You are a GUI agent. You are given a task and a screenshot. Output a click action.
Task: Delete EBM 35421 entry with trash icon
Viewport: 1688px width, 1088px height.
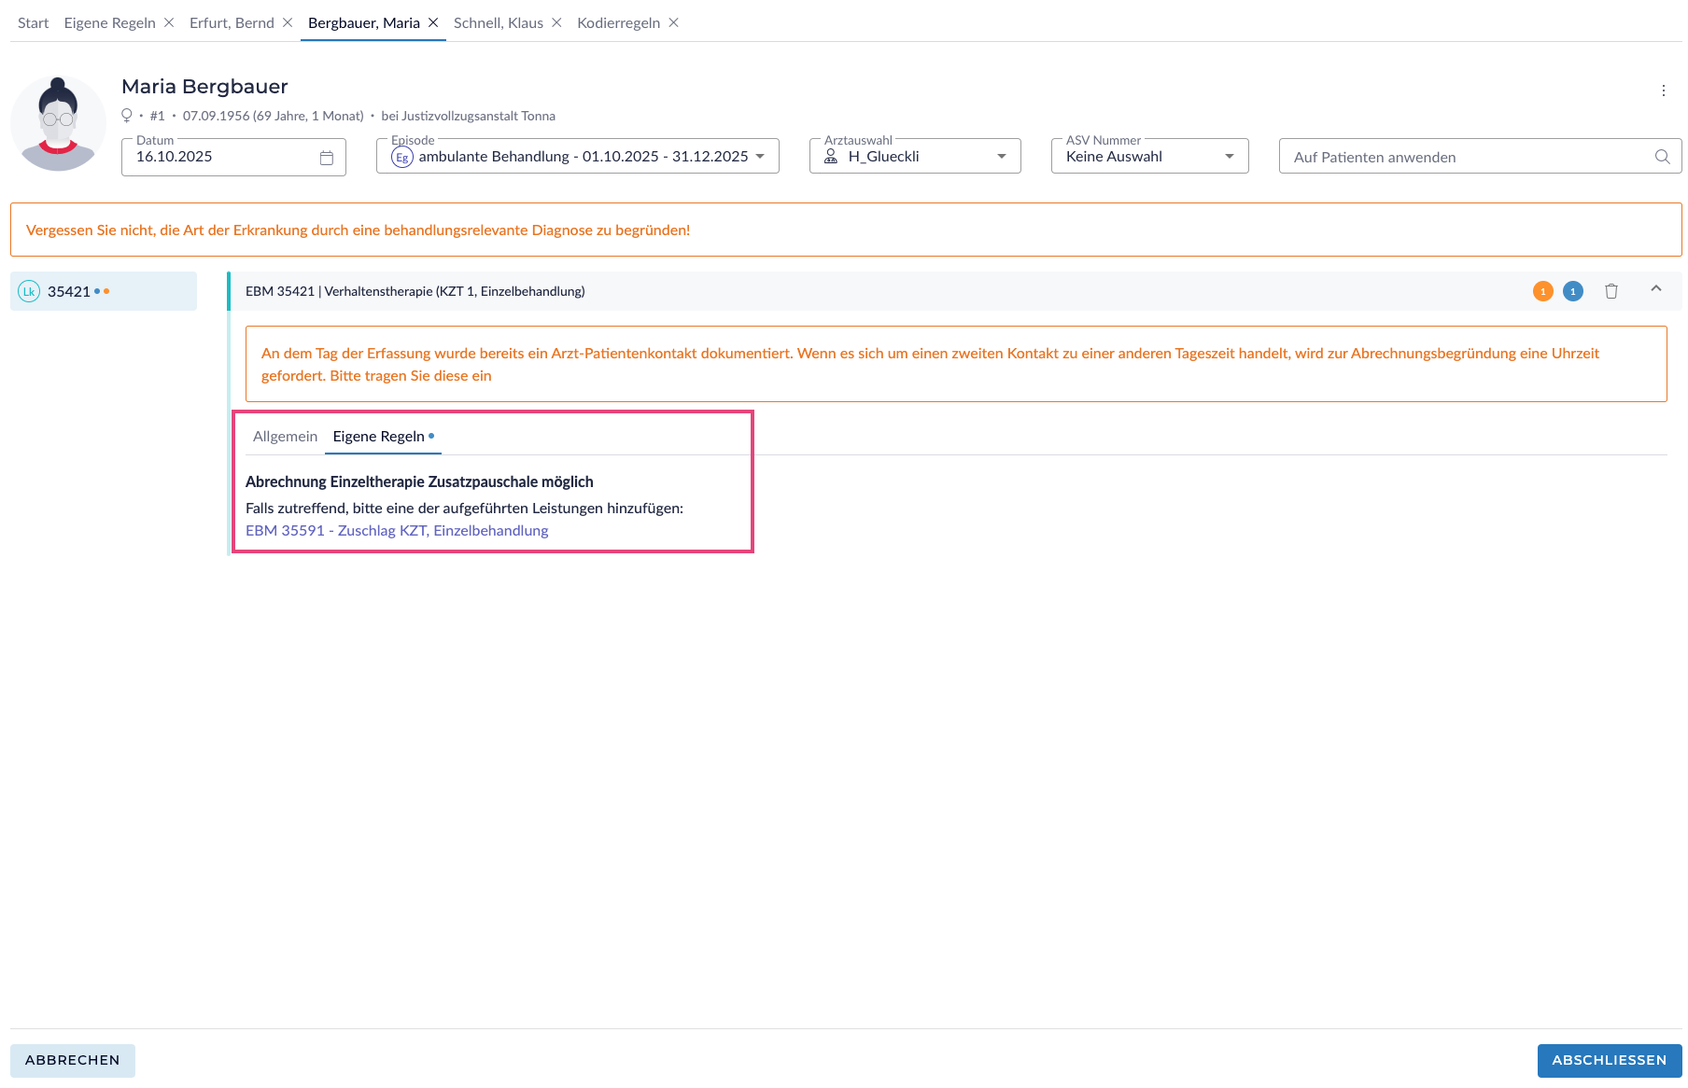(x=1611, y=291)
